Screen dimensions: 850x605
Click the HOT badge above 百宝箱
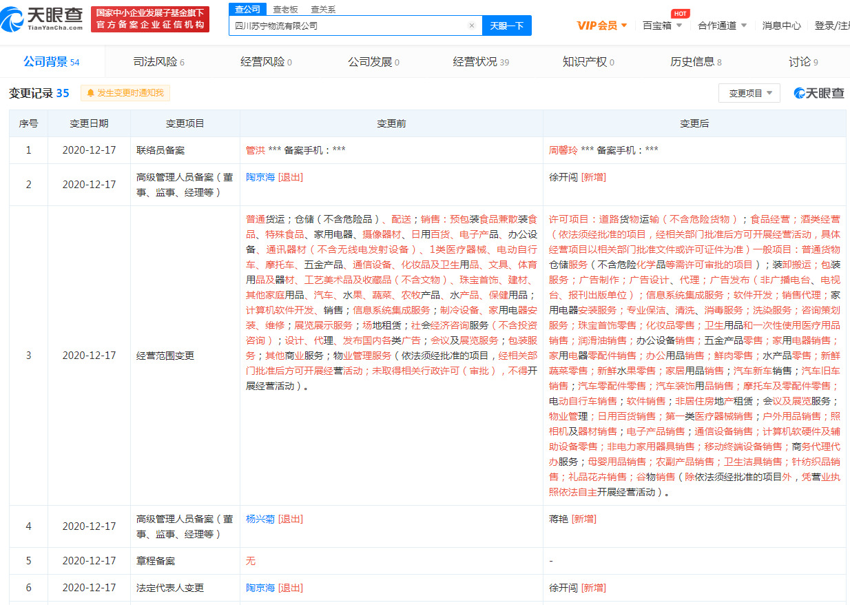click(x=680, y=14)
